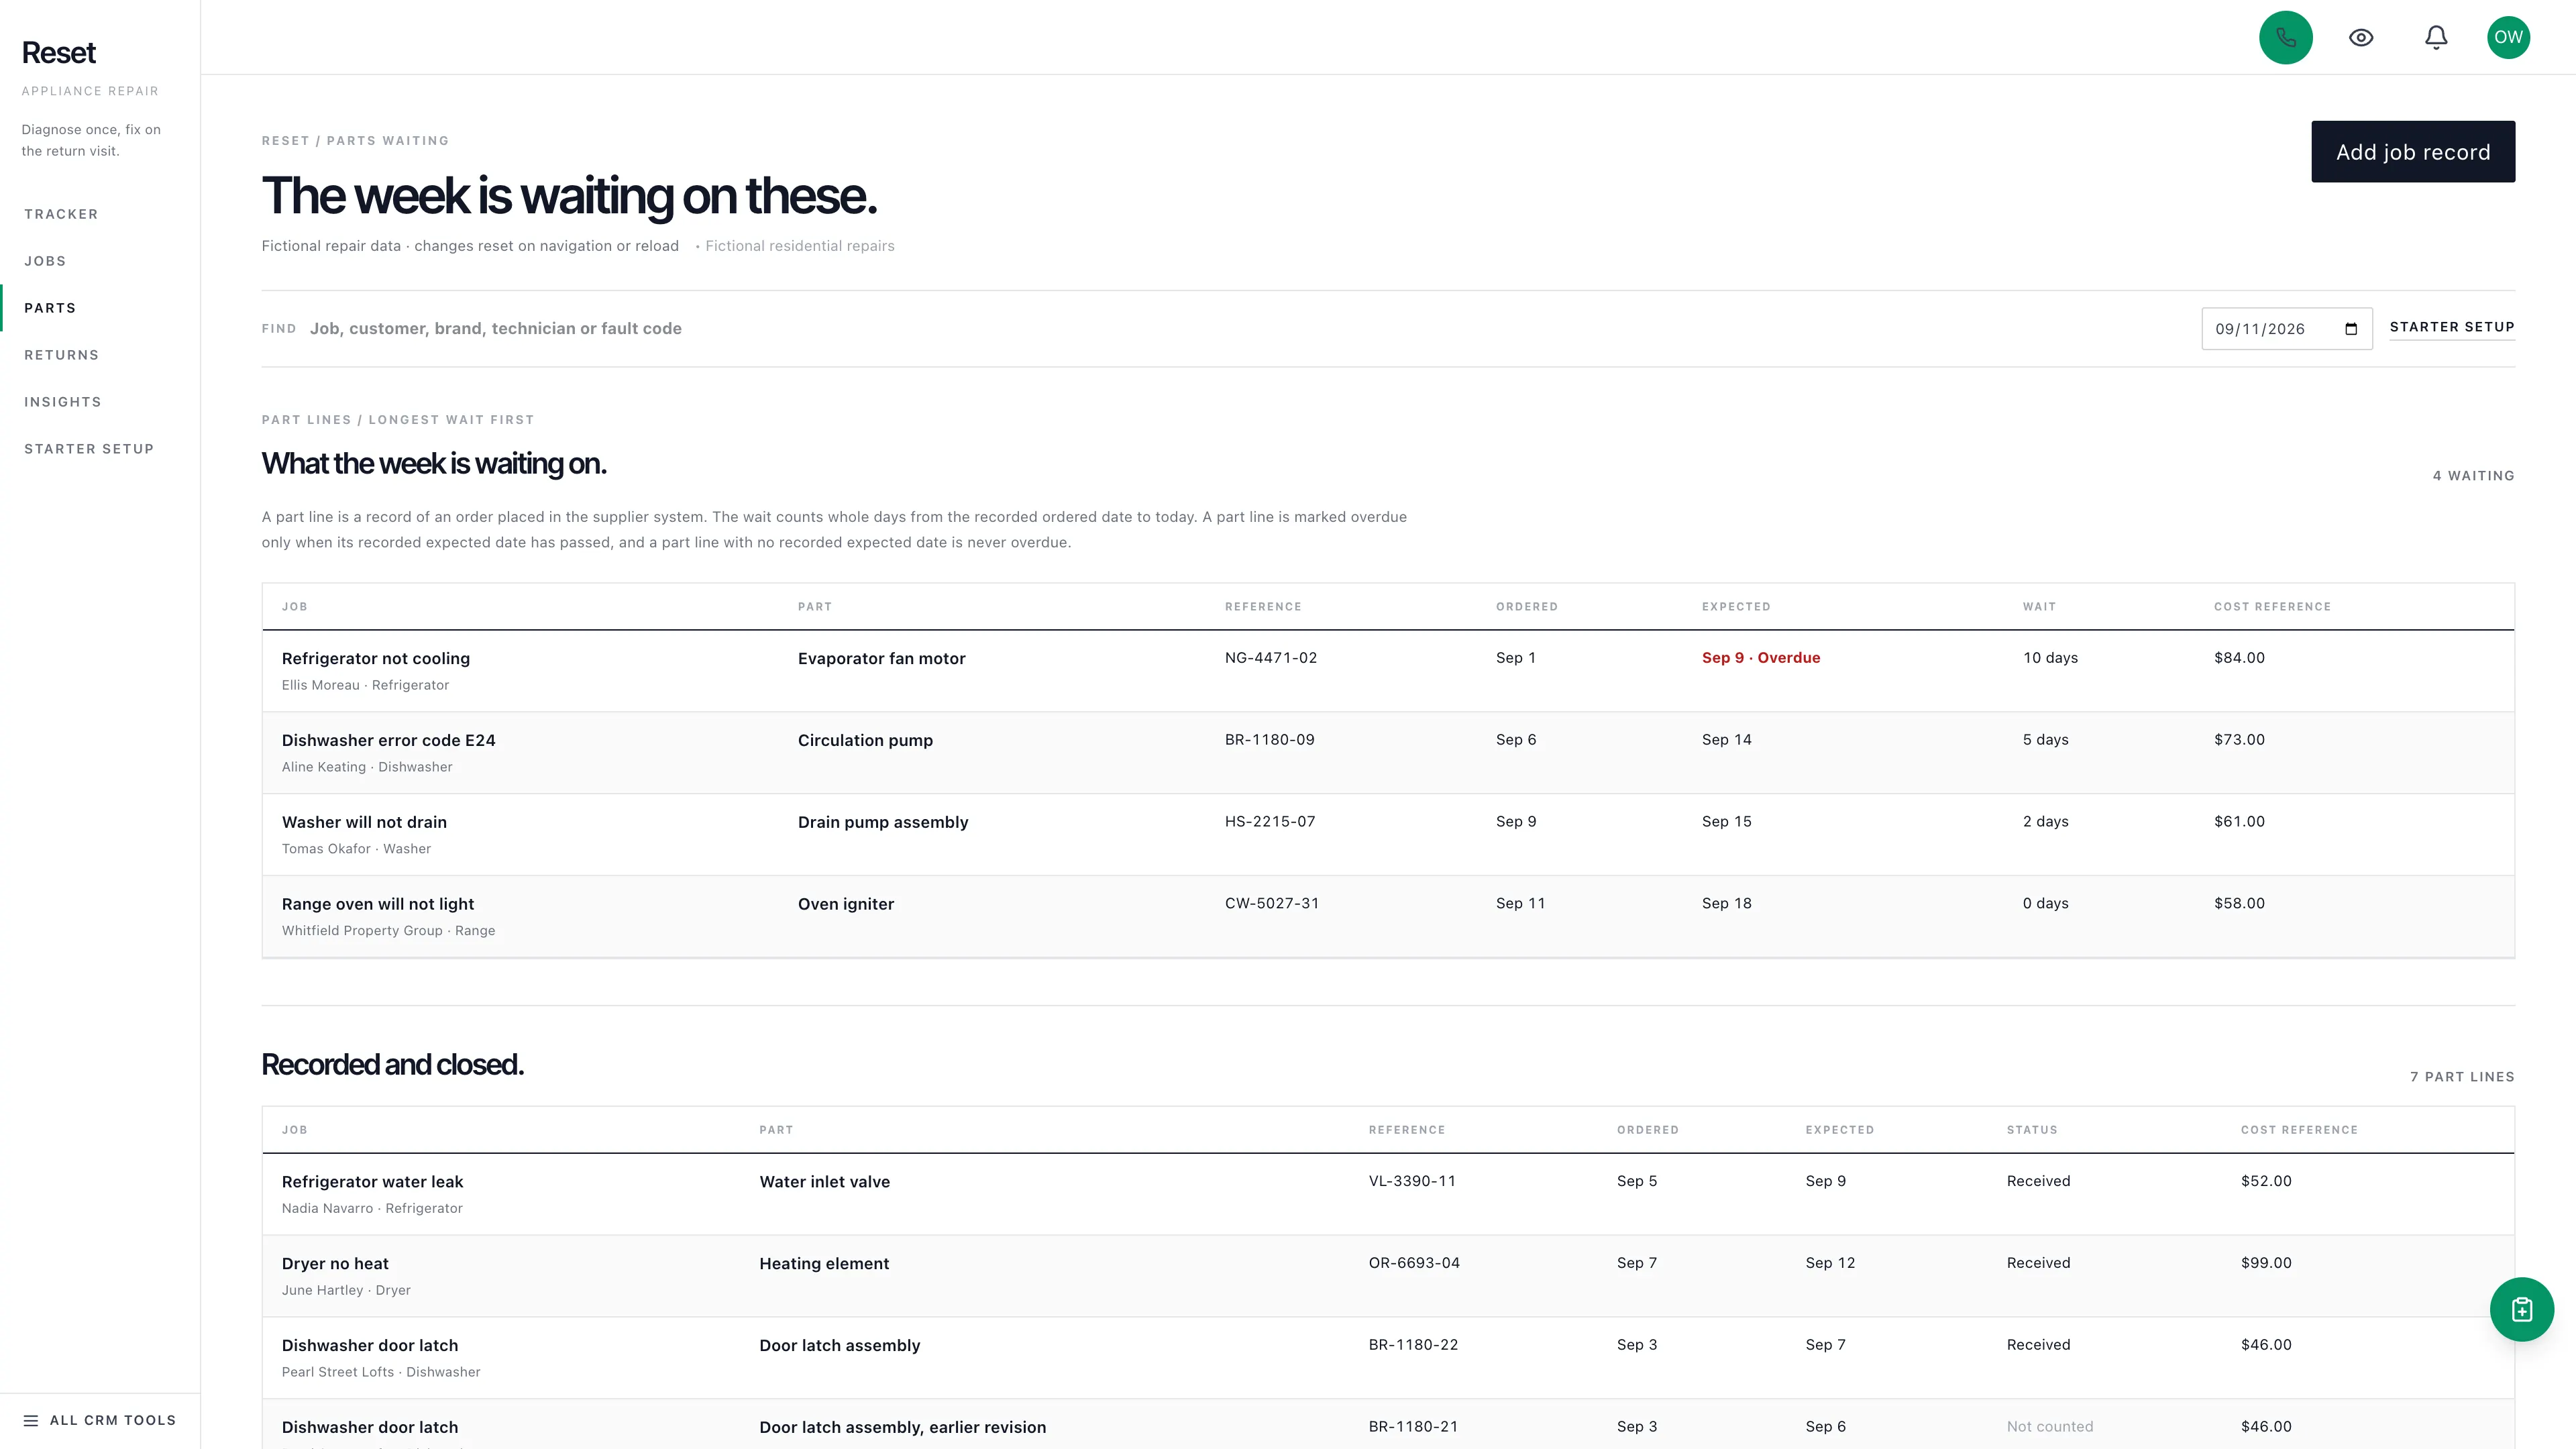
Task: Open the OW user avatar menu
Action: (2508, 37)
